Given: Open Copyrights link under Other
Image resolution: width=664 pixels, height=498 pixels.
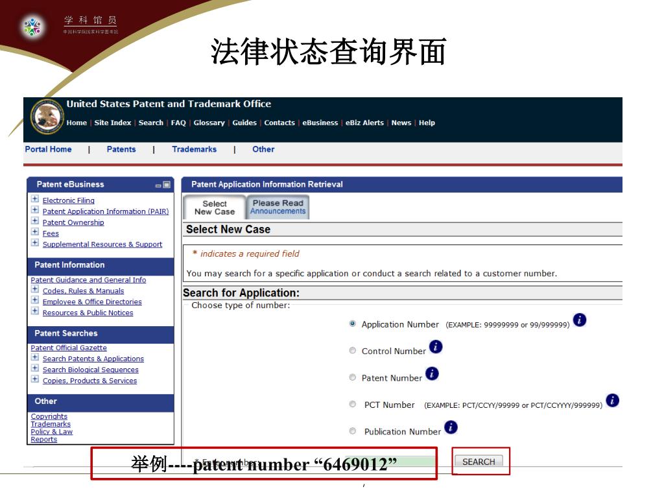Looking at the screenshot, I should pos(49,416).
